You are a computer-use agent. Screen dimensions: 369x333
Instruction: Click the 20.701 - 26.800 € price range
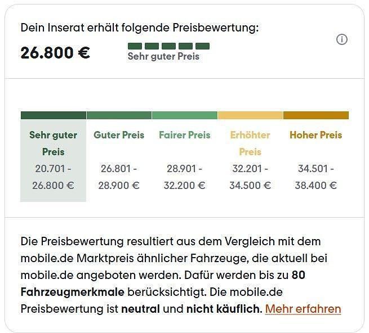tap(54, 177)
